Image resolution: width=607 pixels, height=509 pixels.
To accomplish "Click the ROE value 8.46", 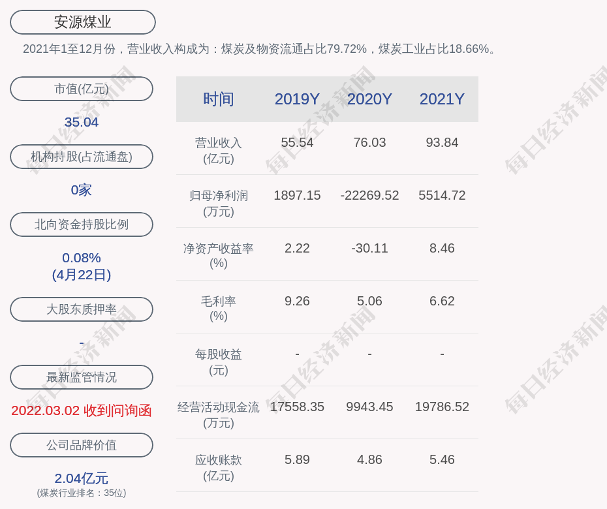I will click(442, 248).
